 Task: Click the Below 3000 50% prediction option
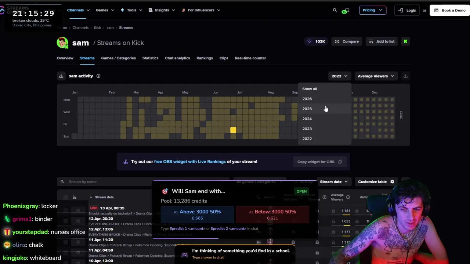pos(272,214)
